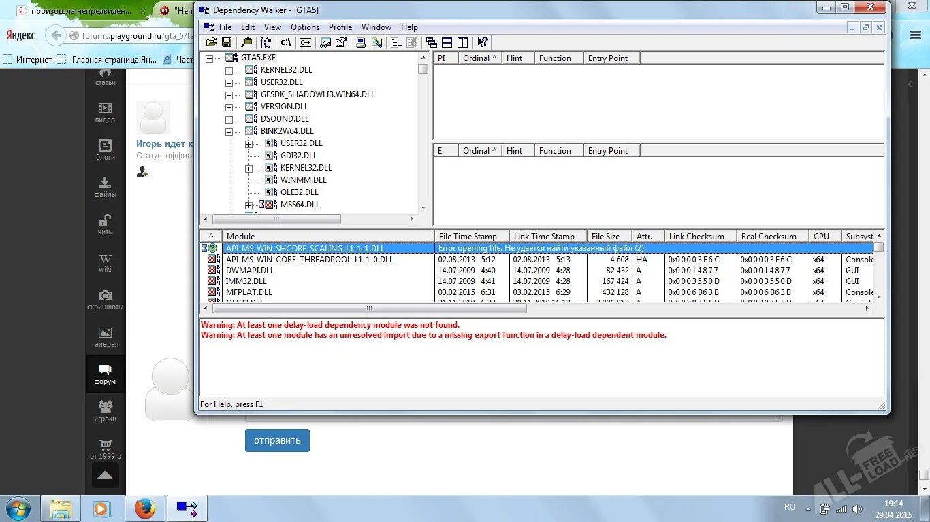Select WINMM.DLL in the dependency tree

tap(304, 180)
